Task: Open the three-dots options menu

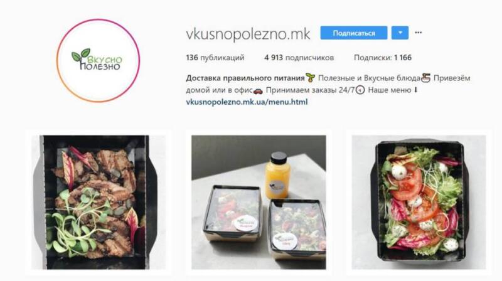Action: click(418, 33)
